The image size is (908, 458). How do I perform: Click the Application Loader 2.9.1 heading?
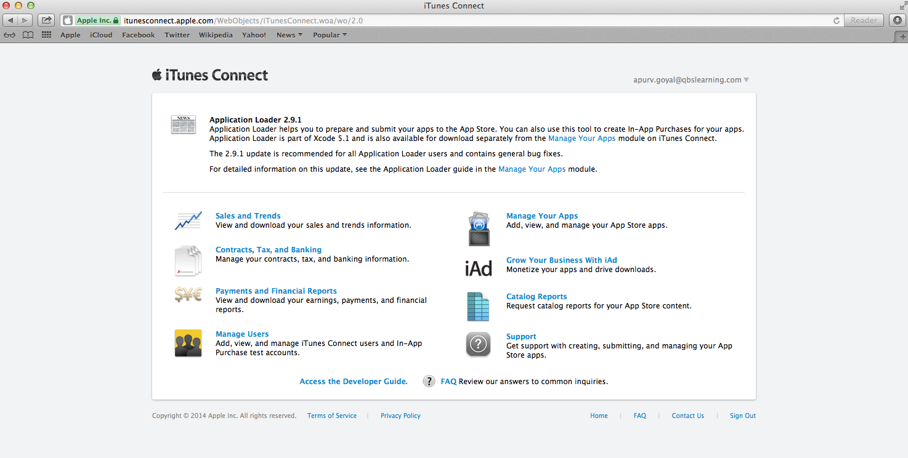coord(256,120)
